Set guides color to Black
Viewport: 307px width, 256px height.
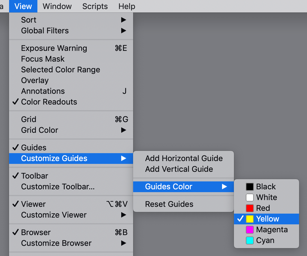coord(267,187)
